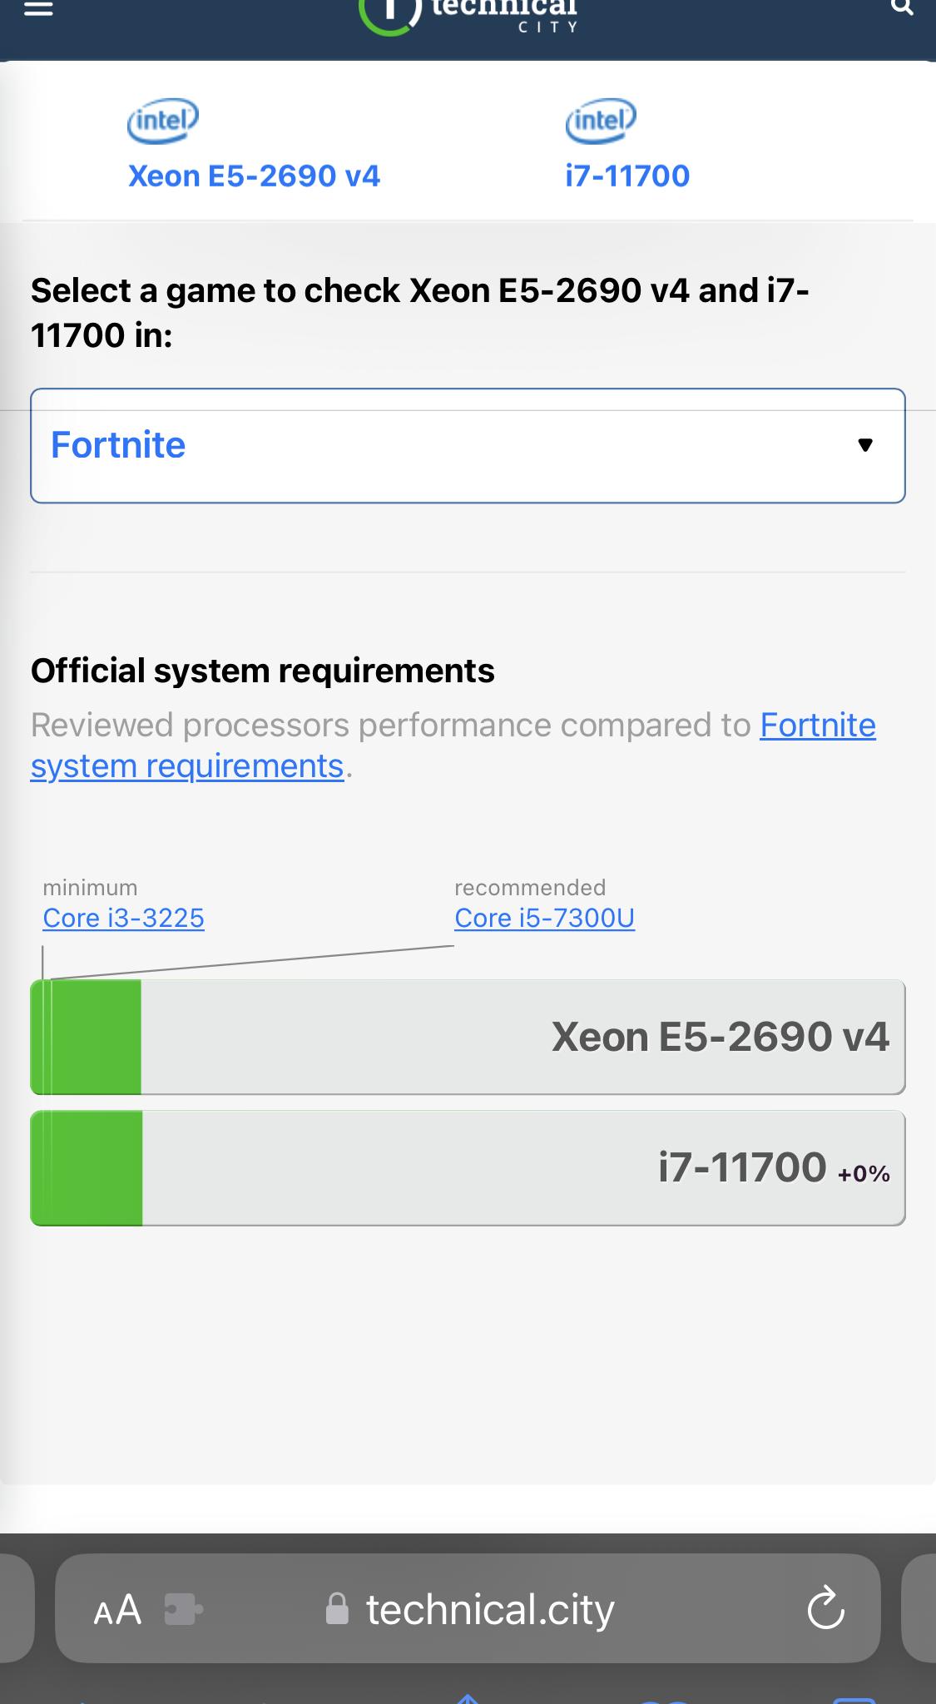Click the +0% label on i7-11700 bar
The width and height of the screenshot is (936, 1704).
pyautogui.click(x=864, y=1174)
